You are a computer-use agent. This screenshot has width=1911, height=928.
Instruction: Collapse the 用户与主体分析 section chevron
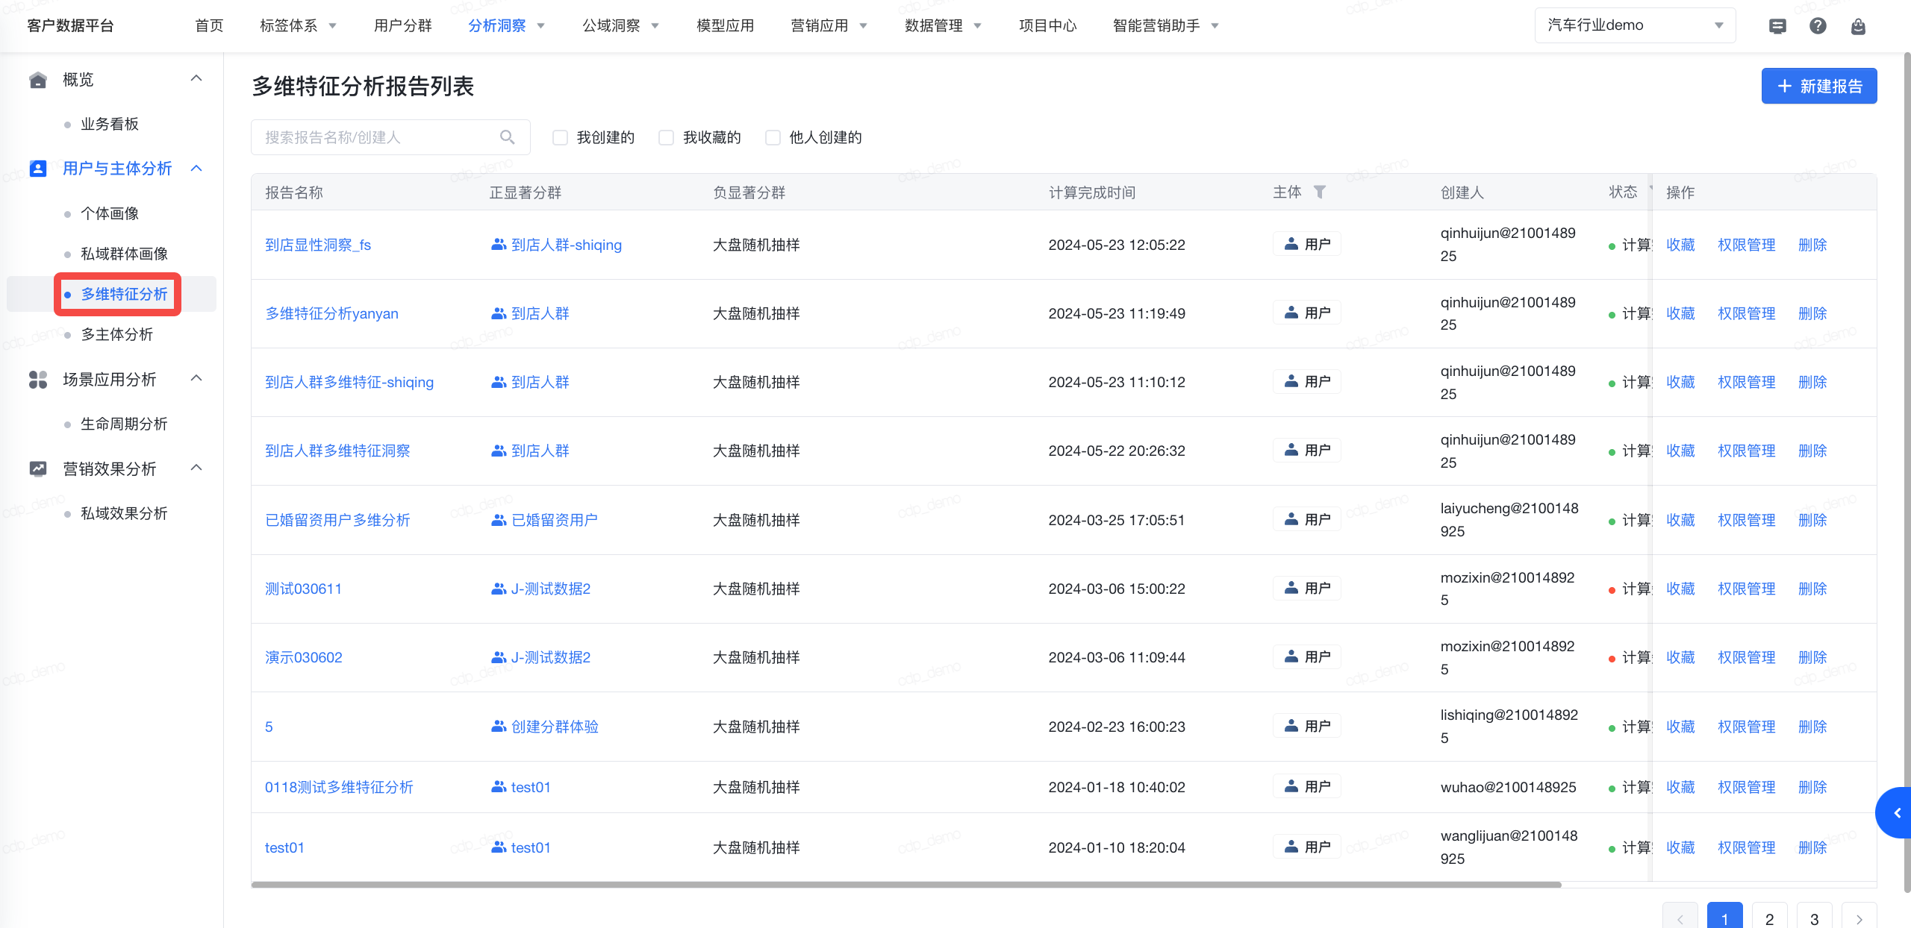(196, 169)
